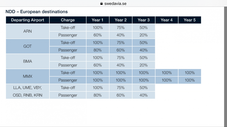Select the Year 5 column header

point(189,20)
